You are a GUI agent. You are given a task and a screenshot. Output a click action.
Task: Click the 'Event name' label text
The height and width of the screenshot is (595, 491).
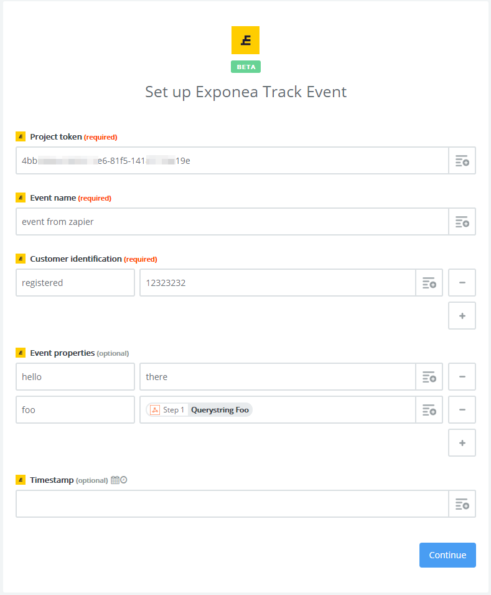pos(53,198)
